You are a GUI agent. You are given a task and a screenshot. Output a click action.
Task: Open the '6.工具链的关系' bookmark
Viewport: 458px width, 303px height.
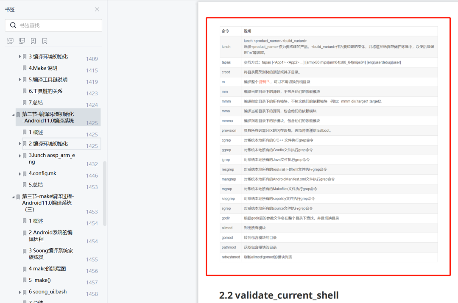point(45,91)
